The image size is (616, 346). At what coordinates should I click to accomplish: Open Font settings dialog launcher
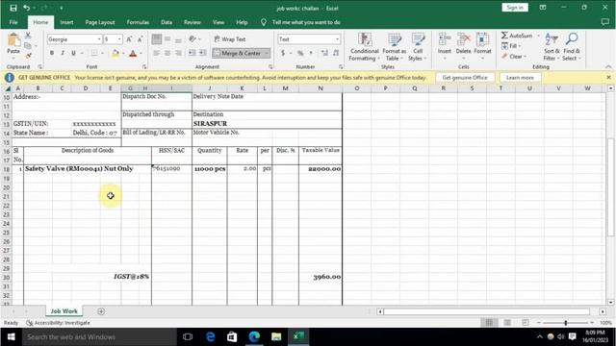(x=144, y=67)
